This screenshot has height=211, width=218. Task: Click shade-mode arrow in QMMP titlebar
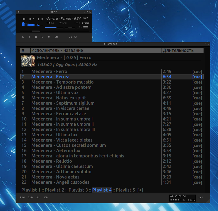85,12
